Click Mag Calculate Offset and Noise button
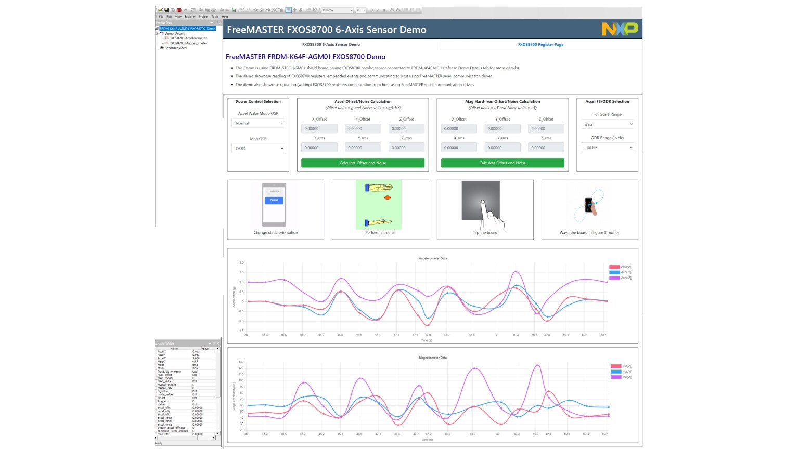799x449 pixels. [502, 163]
